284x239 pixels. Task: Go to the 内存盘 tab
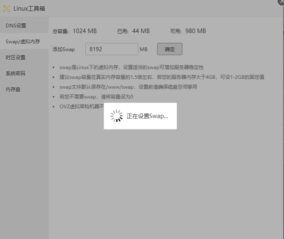coord(24,89)
